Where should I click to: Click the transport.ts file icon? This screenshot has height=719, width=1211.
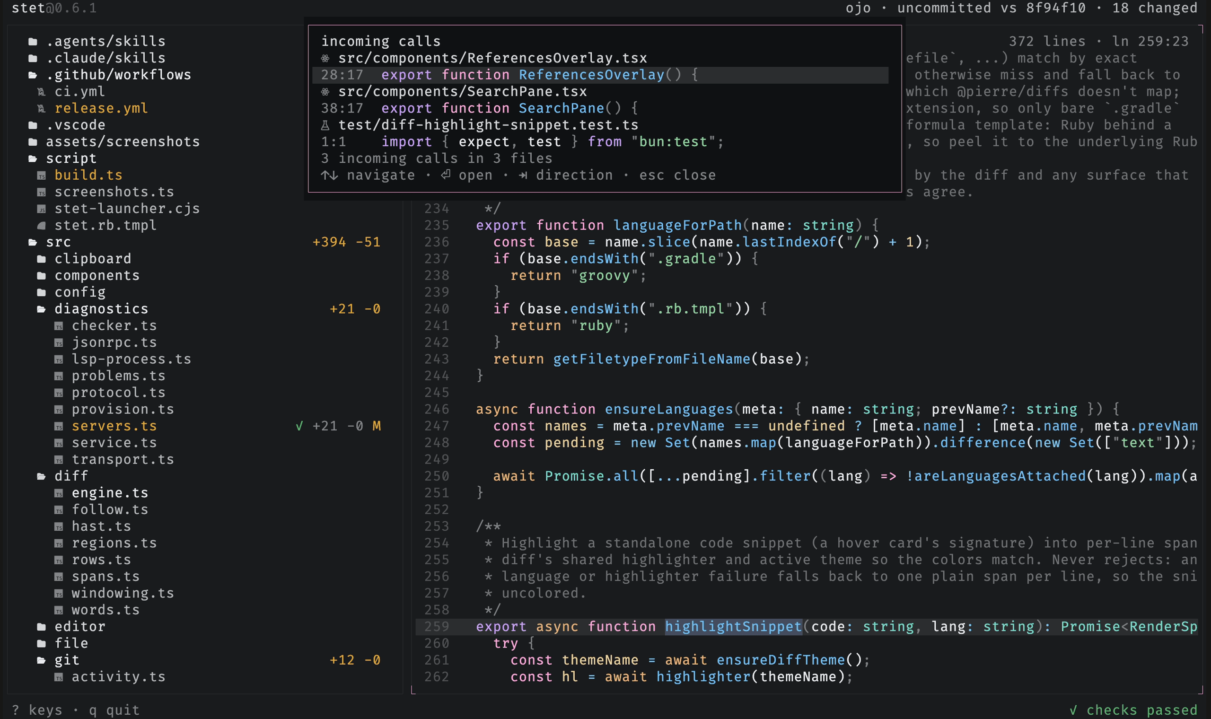[59, 460]
